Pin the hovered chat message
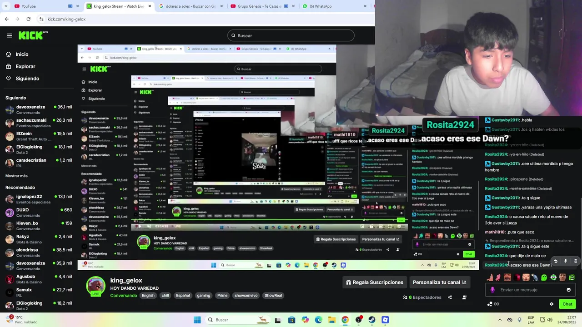This screenshot has height=327, width=582. (x=566, y=261)
